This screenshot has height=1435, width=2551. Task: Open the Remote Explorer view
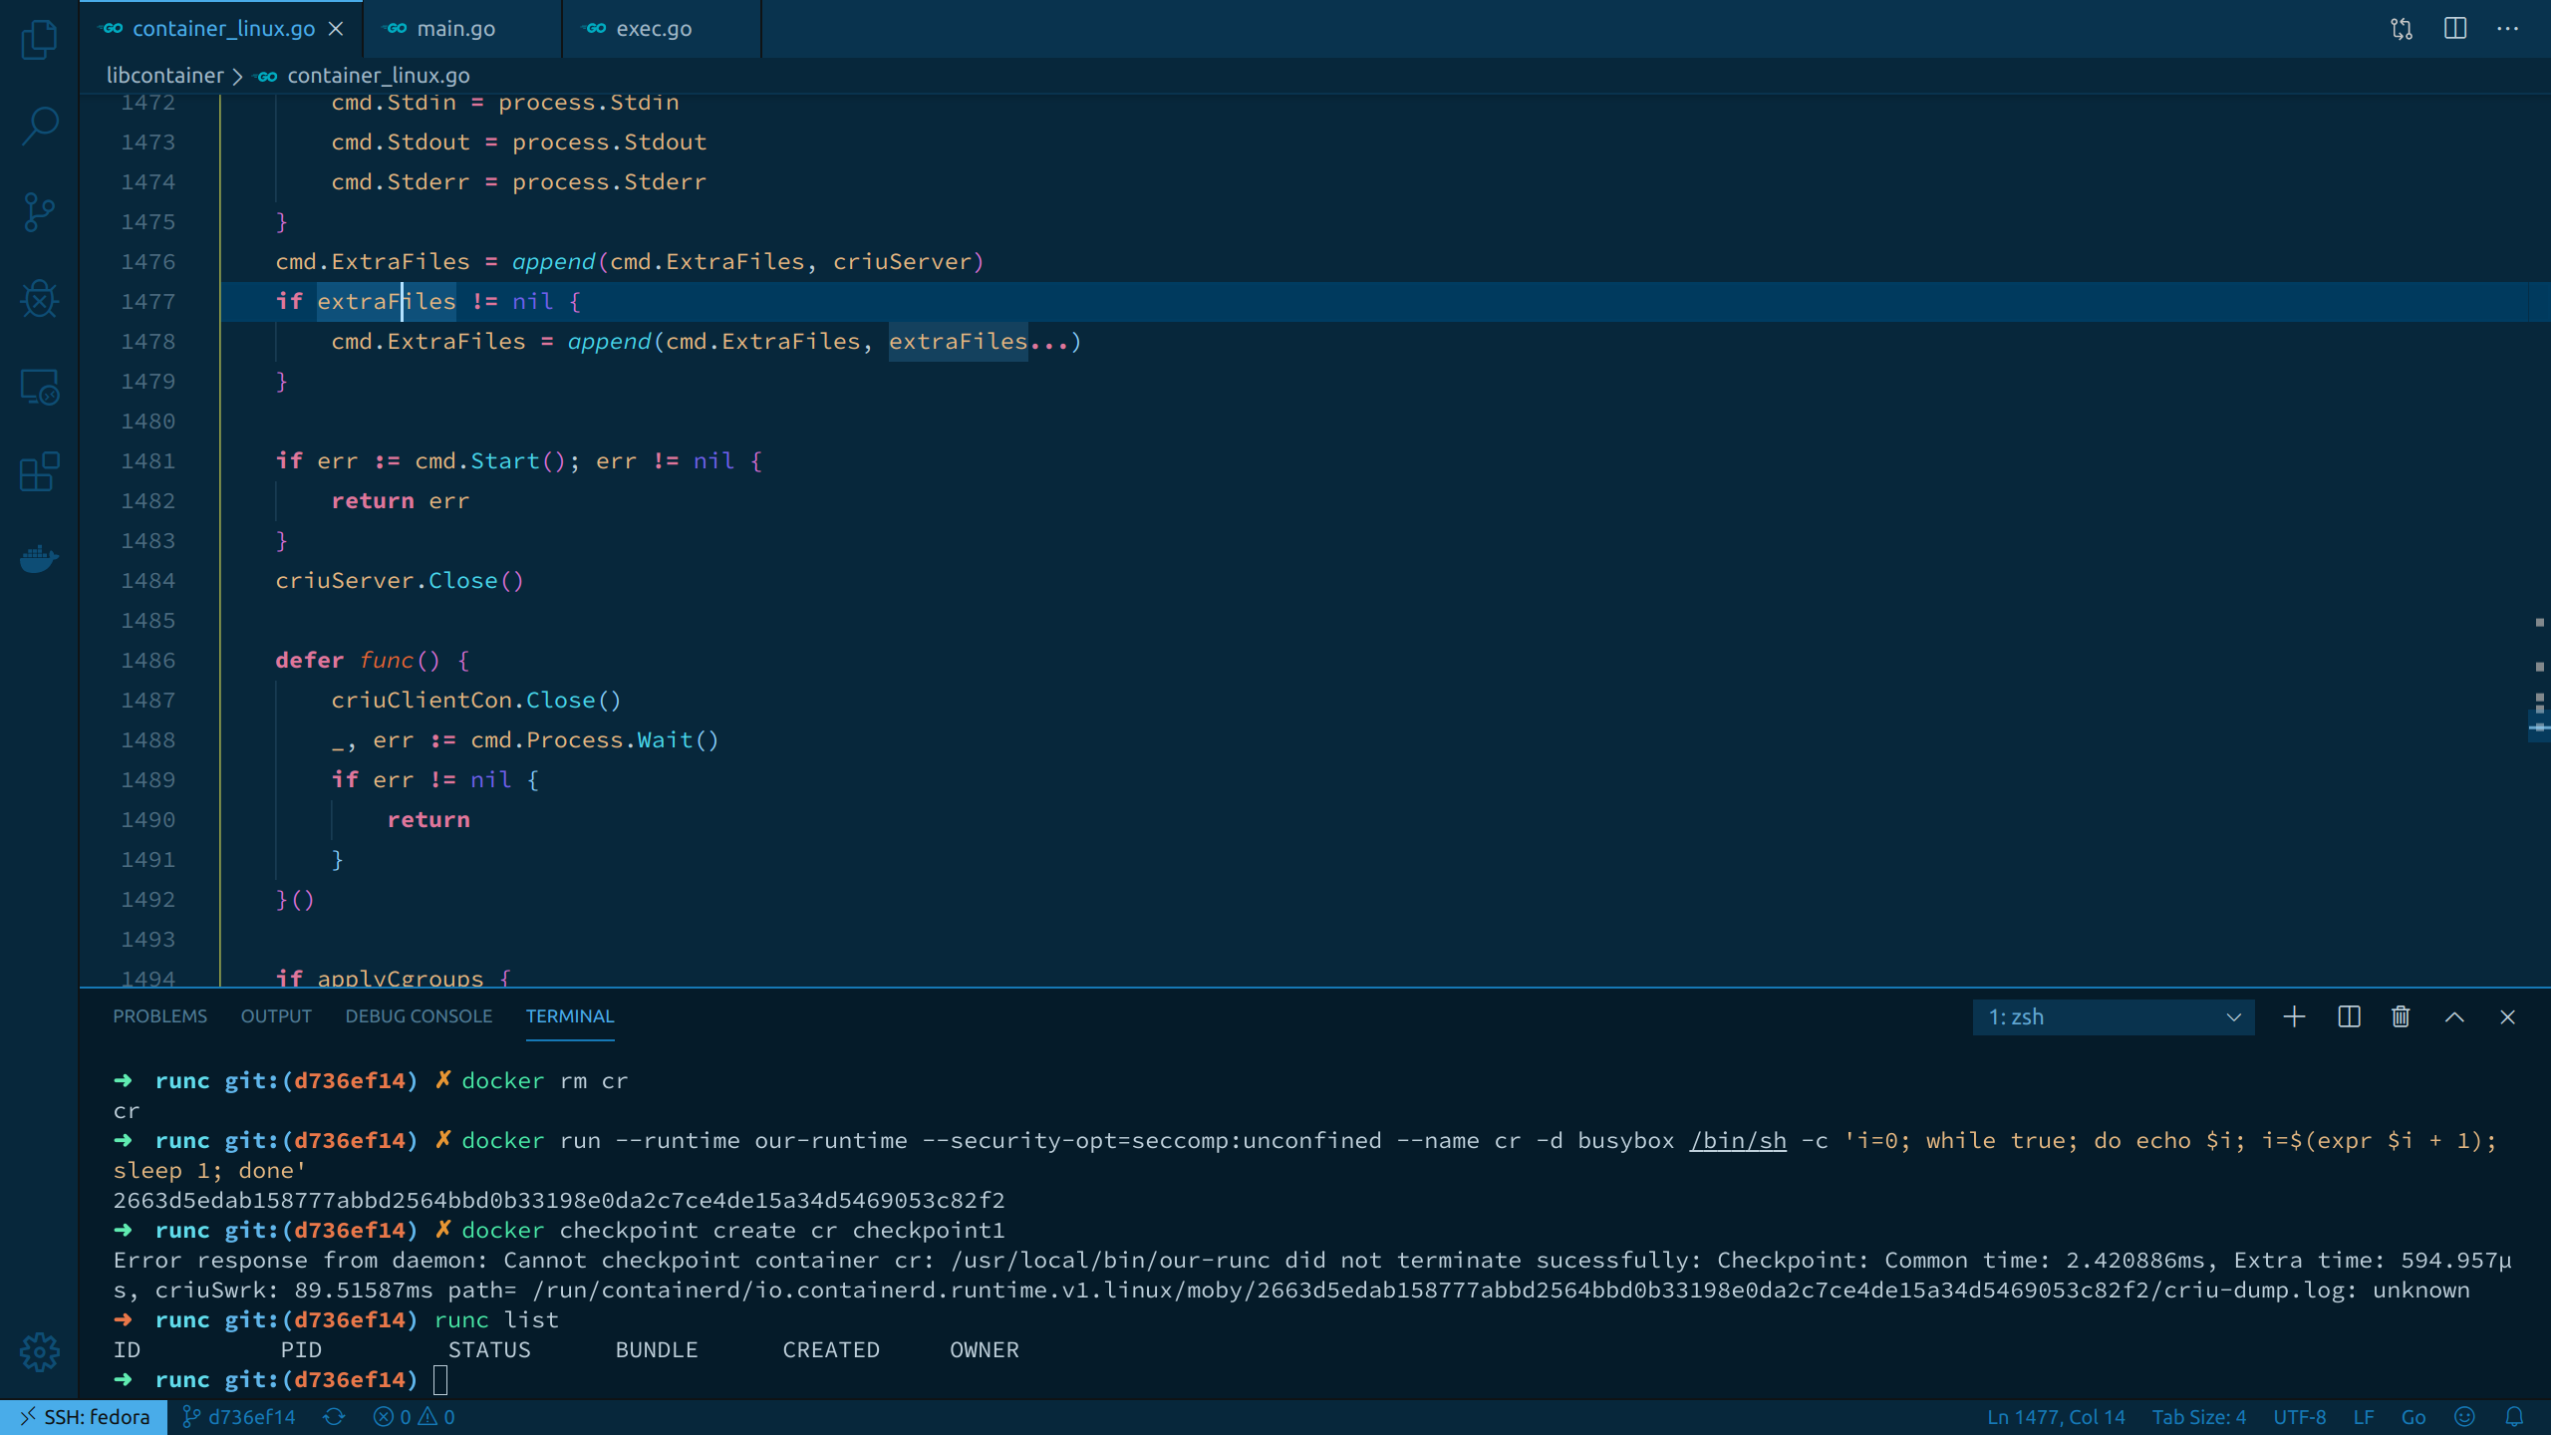coord(38,387)
